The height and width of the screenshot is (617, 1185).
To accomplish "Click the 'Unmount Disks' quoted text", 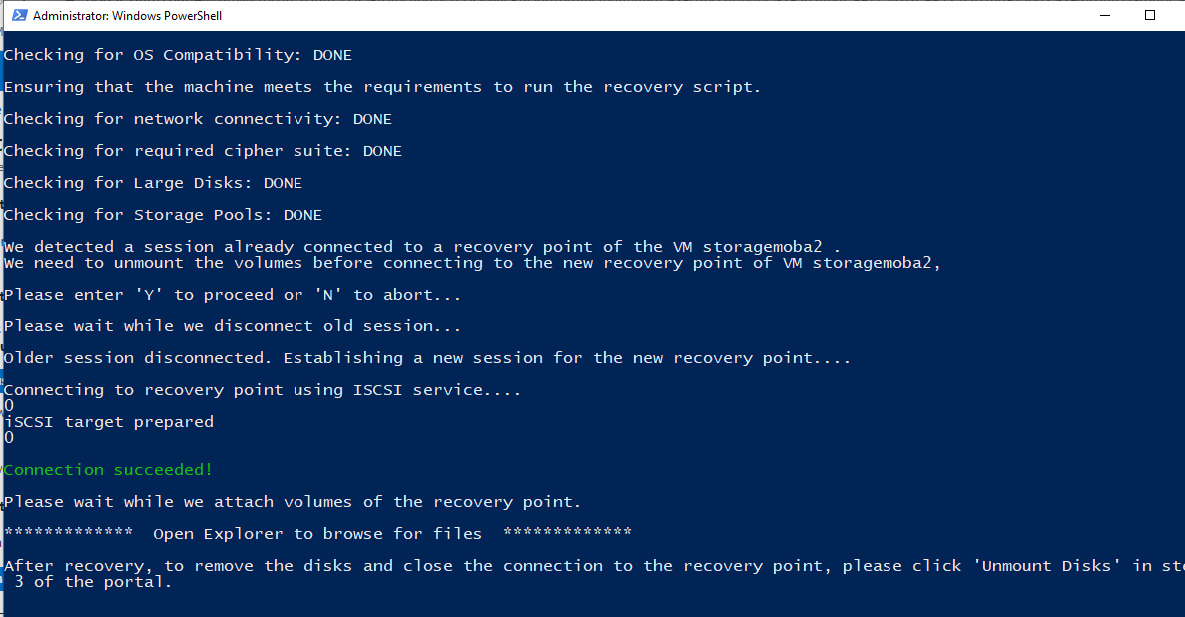I will (x=1046, y=565).
